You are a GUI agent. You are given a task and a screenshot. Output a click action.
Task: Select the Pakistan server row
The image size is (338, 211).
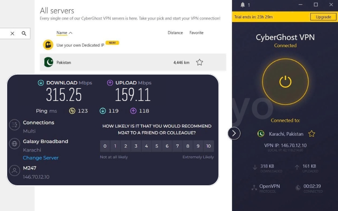[x=133, y=62]
